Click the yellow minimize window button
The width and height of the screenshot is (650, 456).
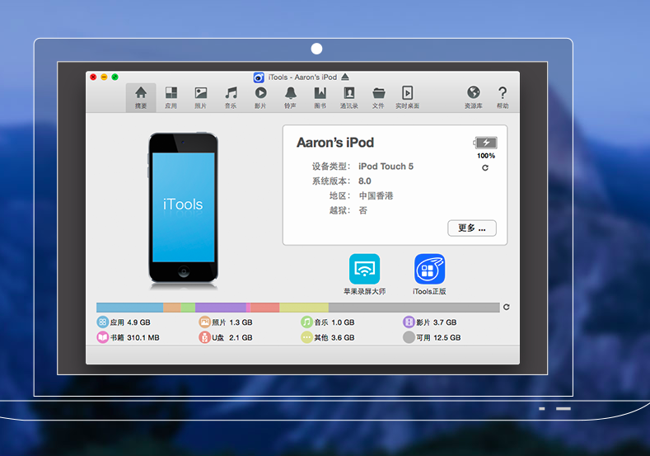click(104, 78)
